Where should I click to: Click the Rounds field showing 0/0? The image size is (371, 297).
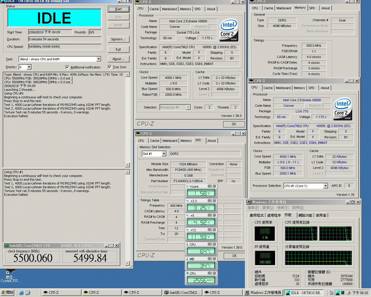pos(95,32)
